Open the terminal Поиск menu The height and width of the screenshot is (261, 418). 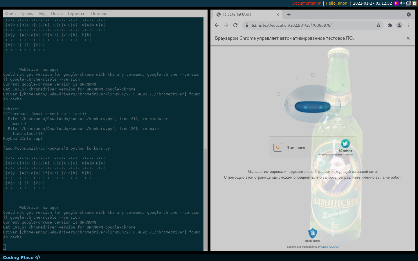(x=57, y=14)
